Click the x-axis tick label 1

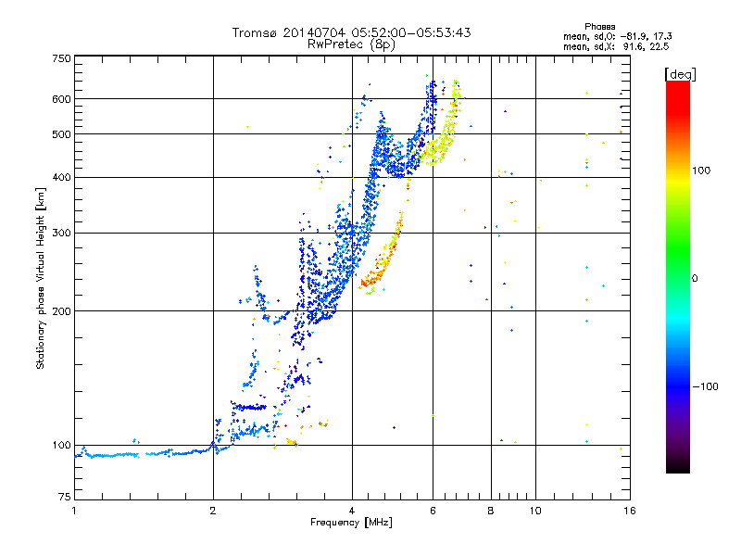click(74, 511)
